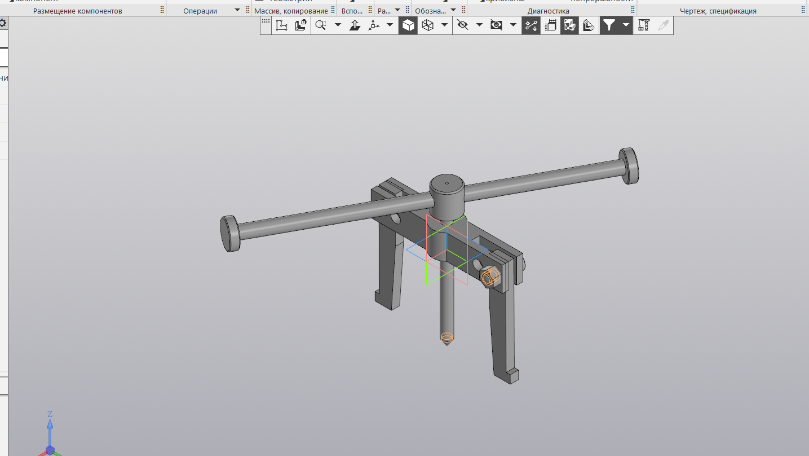Click the grip handle right of the Обозна... arrow

coord(463,10)
